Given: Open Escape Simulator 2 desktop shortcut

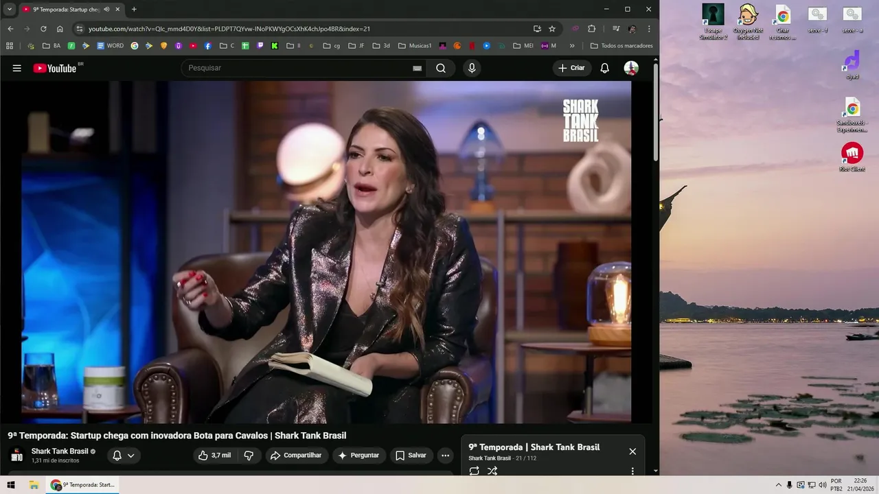Looking at the screenshot, I should 713,22.
